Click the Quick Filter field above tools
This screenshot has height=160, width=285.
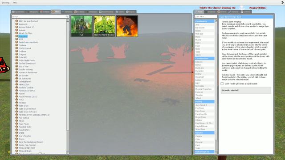(x=206, y=16)
